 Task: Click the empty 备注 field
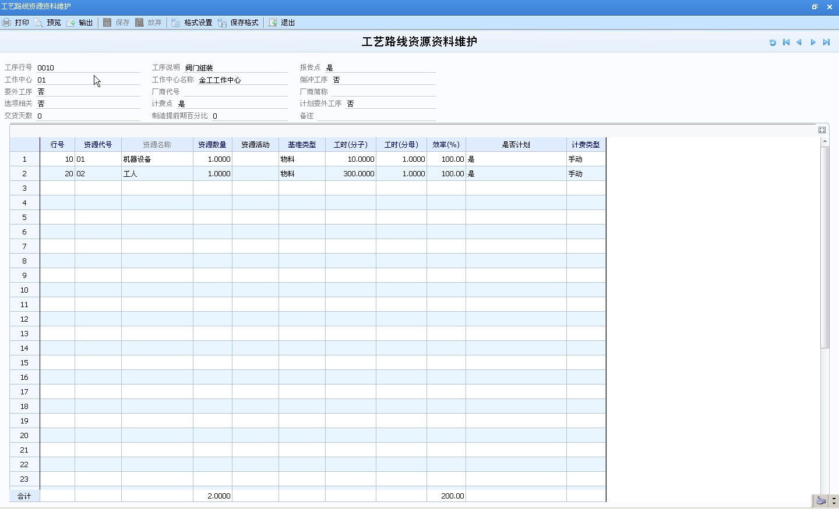point(377,116)
